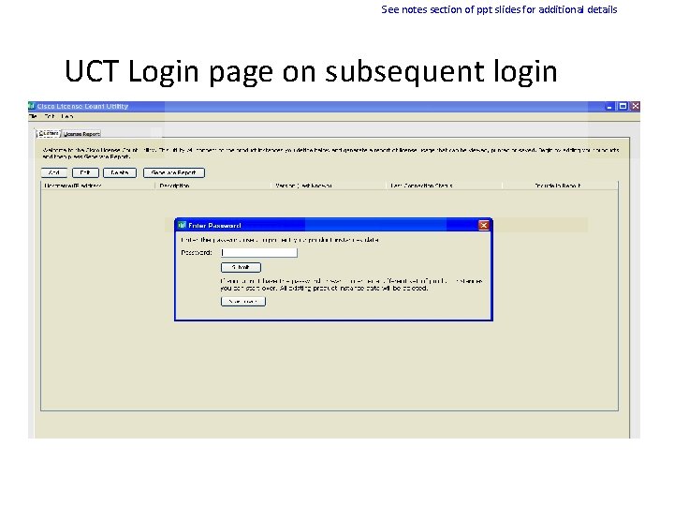Click the Hostname/IP Address column header
The width and height of the screenshot is (674, 506).
click(98, 186)
